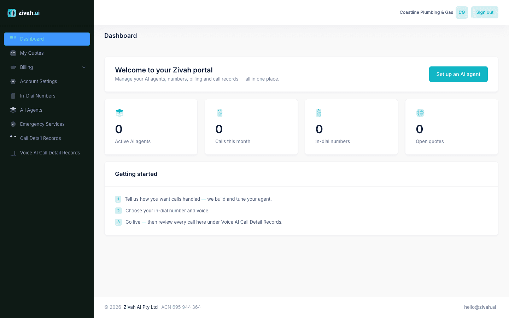The height and width of the screenshot is (318, 509).
Task: Click the Calls this month label
Action: (x=233, y=141)
